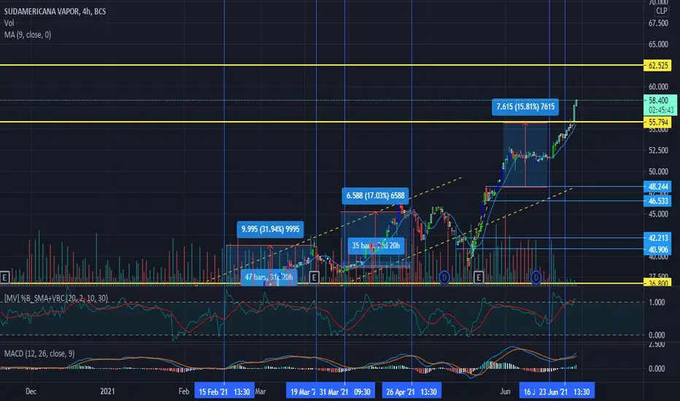Viewport: 680px width, 401px height.
Task: Click the 40.906 blue price label
Action: click(x=658, y=249)
